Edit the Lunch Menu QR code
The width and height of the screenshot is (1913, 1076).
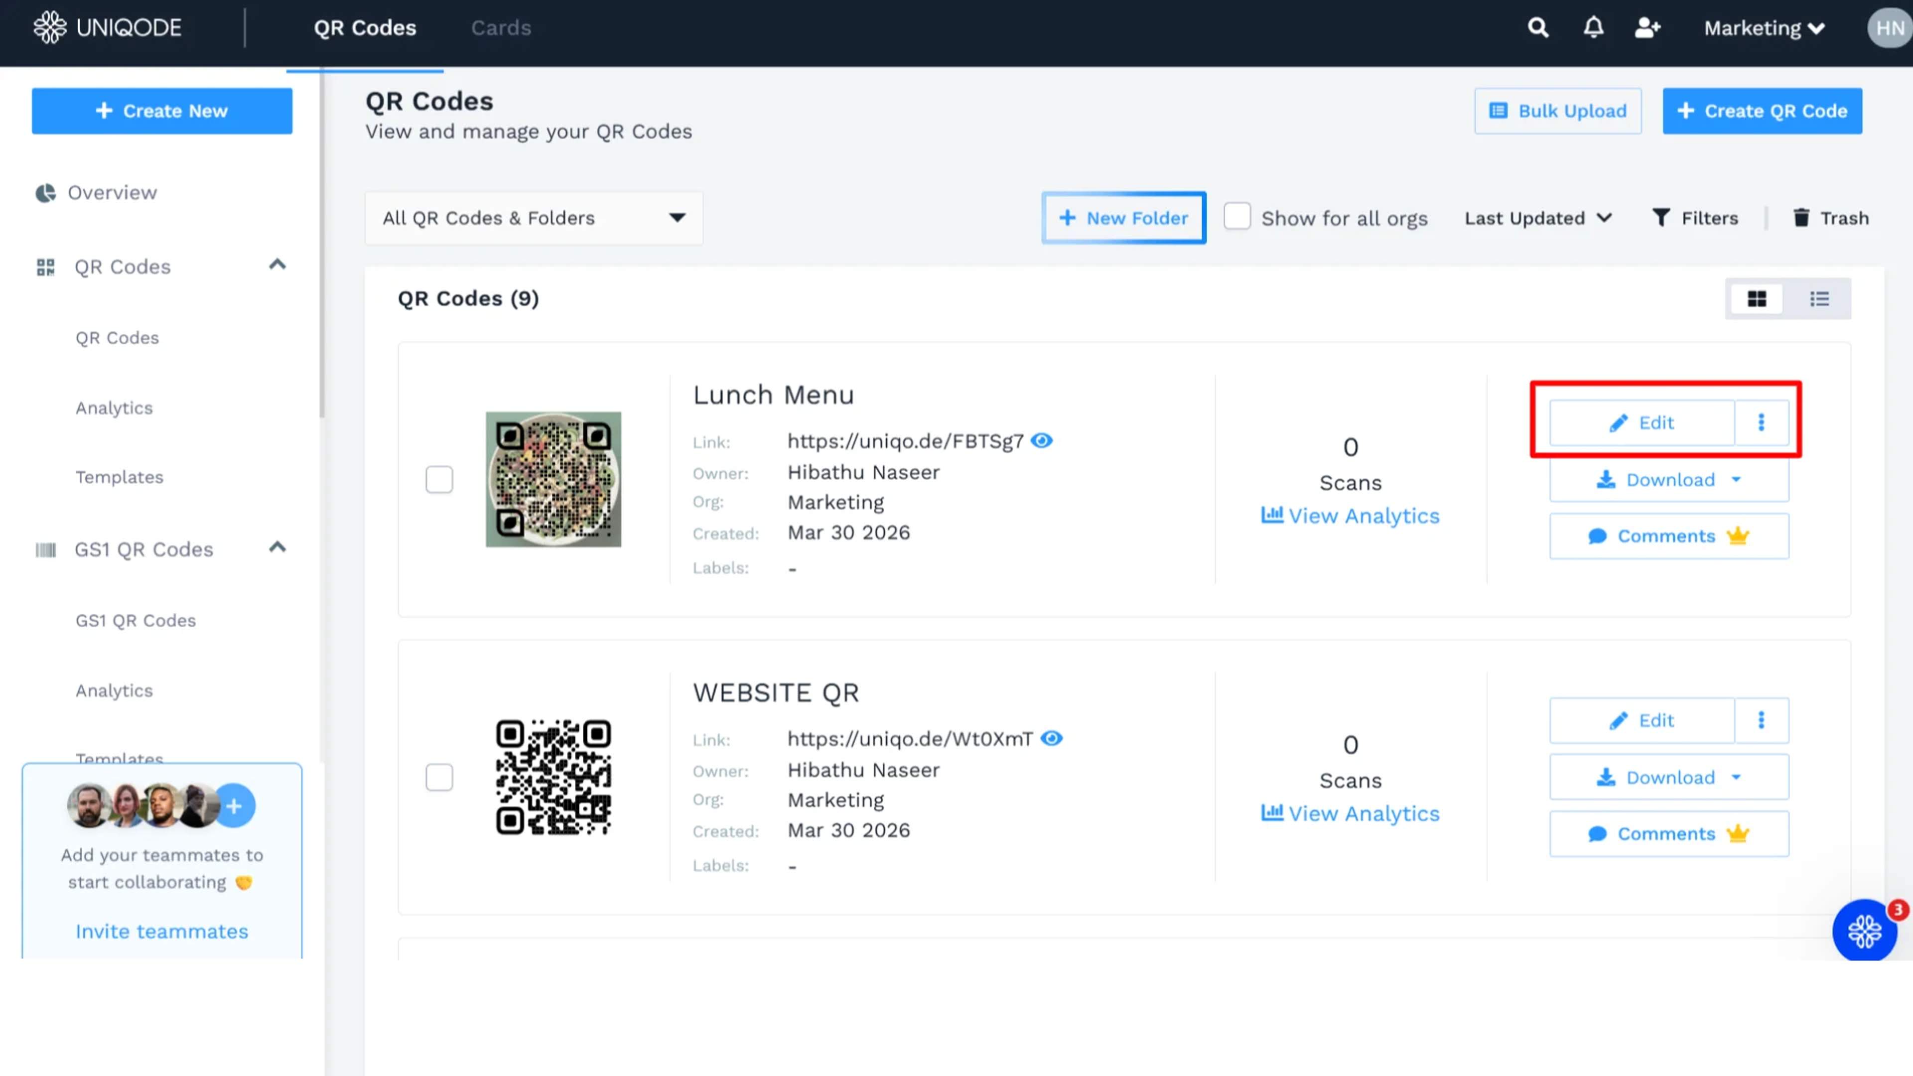pos(1642,422)
